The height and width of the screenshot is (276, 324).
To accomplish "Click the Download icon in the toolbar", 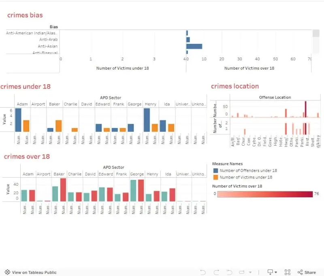I will pyautogui.click(x=270, y=272).
